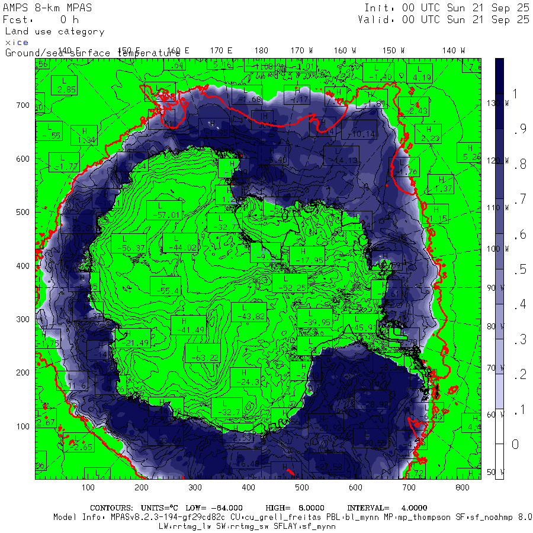This screenshot has width=533, height=533.
Task: Click the H -17.95 high marker
Action: tap(307, 255)
